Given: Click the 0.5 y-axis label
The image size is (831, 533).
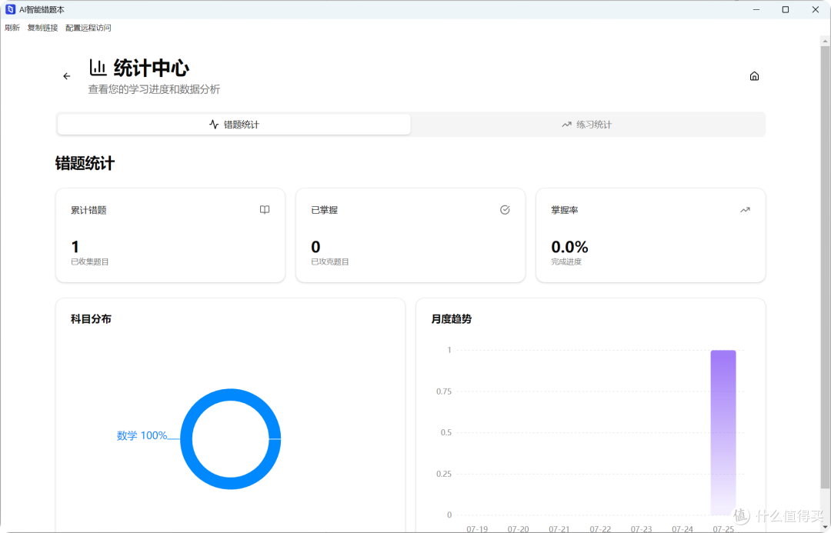Looking at the screenshot, I should [x=446, y=432].
